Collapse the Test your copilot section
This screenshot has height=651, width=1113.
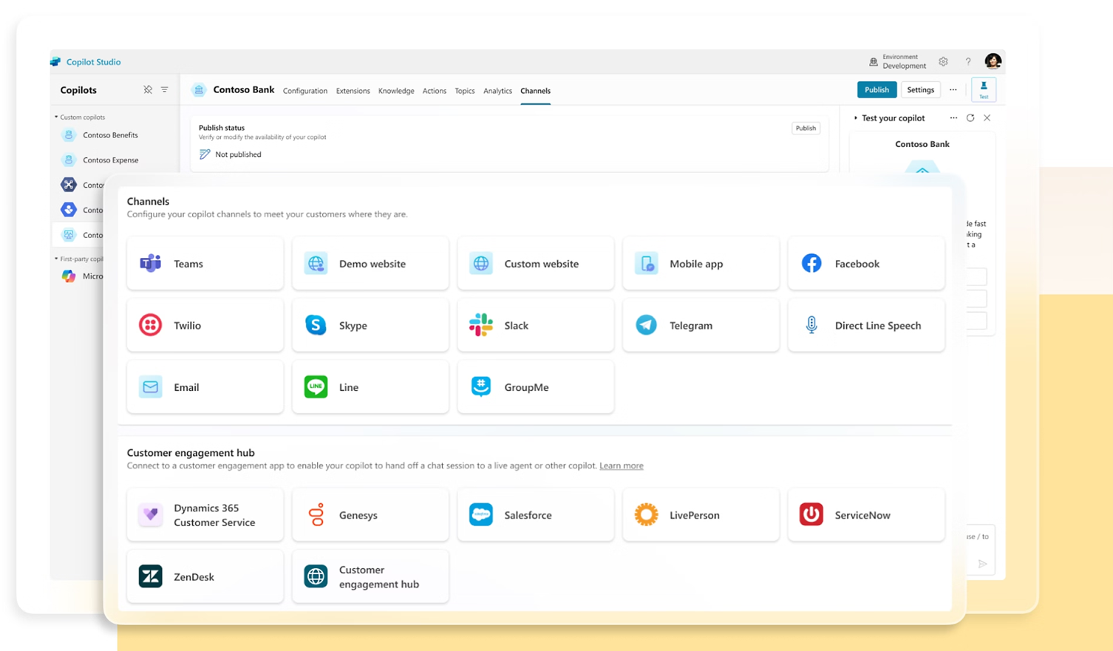coord(856,118)
